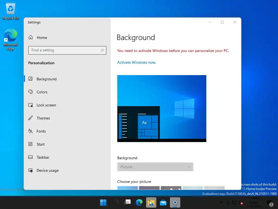Close the Settings window
The height and width of the screenshot is (209, 278).
(x=235, y=22)
